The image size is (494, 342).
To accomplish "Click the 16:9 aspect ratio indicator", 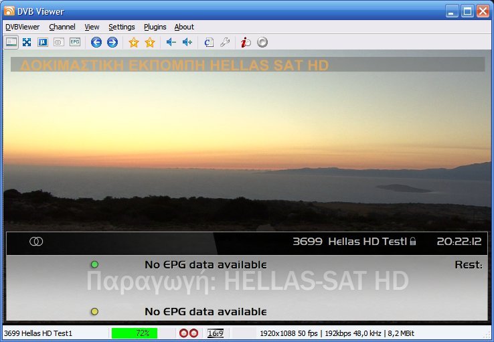I will [x=216, y=333].
